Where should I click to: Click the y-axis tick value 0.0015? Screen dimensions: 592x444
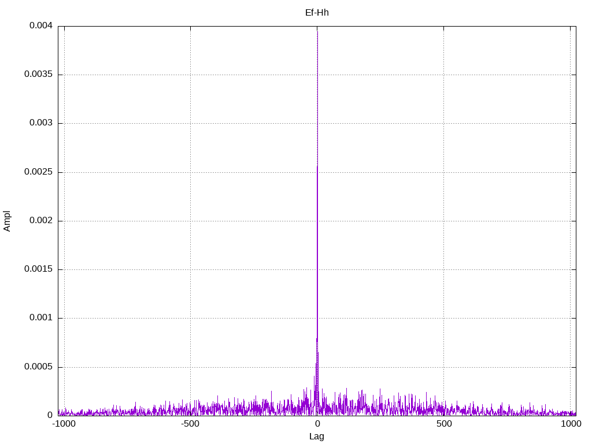click(x=38, y=269)
